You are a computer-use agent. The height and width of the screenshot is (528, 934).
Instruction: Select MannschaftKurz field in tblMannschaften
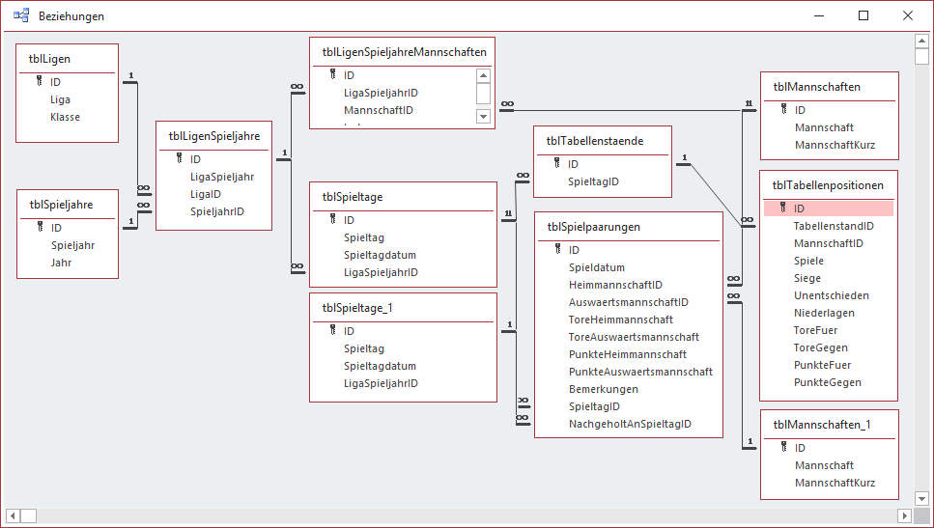click(835, 145)
